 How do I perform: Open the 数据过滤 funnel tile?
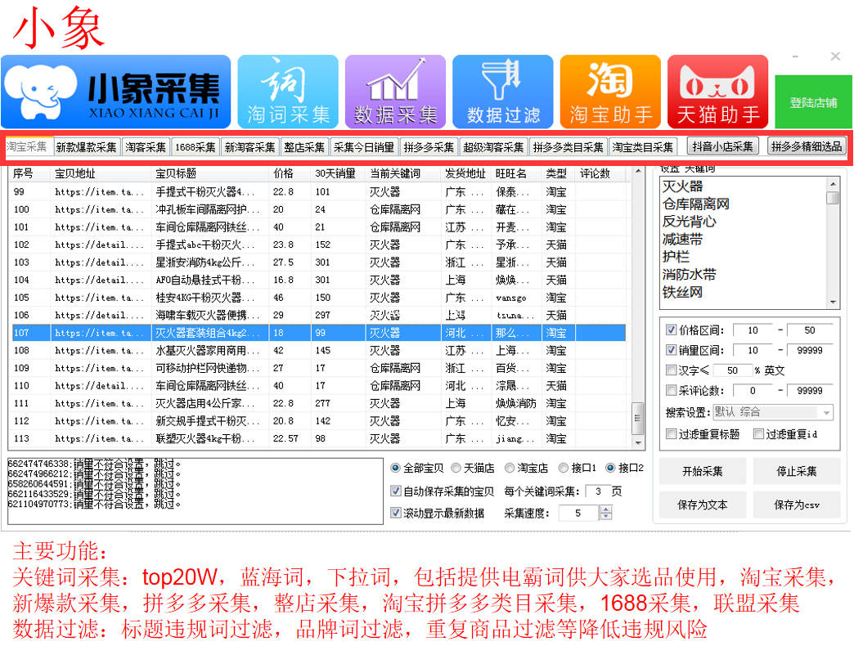click(503, 92)
